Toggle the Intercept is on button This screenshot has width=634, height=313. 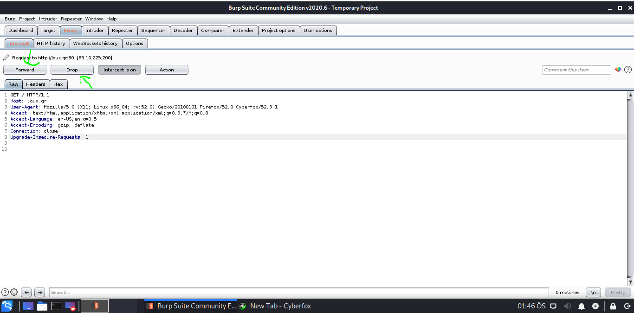tap(119, 70)
